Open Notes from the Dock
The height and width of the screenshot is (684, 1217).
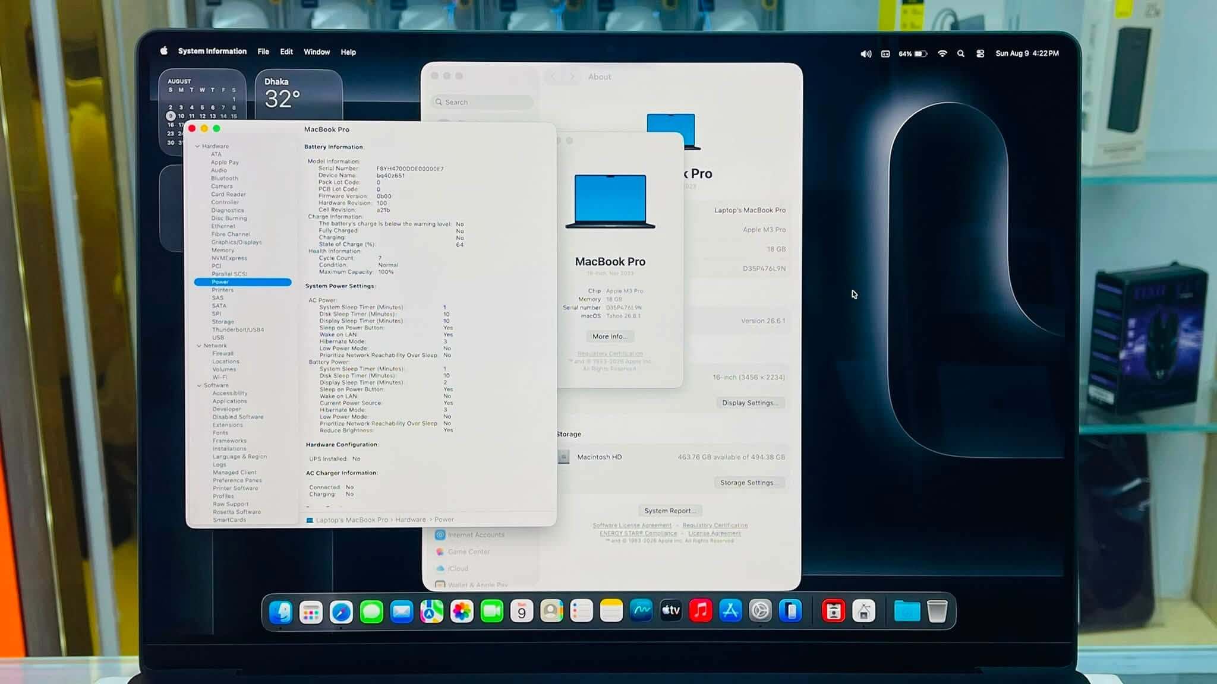[x=611, y=612]
